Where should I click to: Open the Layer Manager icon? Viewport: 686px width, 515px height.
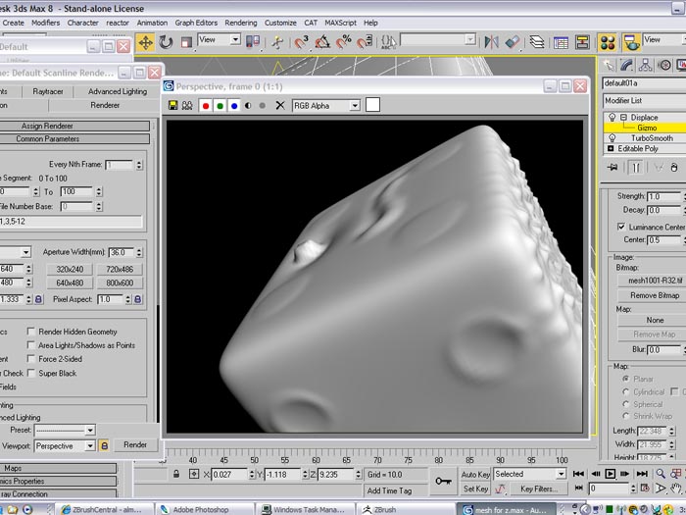click(537, 42)
